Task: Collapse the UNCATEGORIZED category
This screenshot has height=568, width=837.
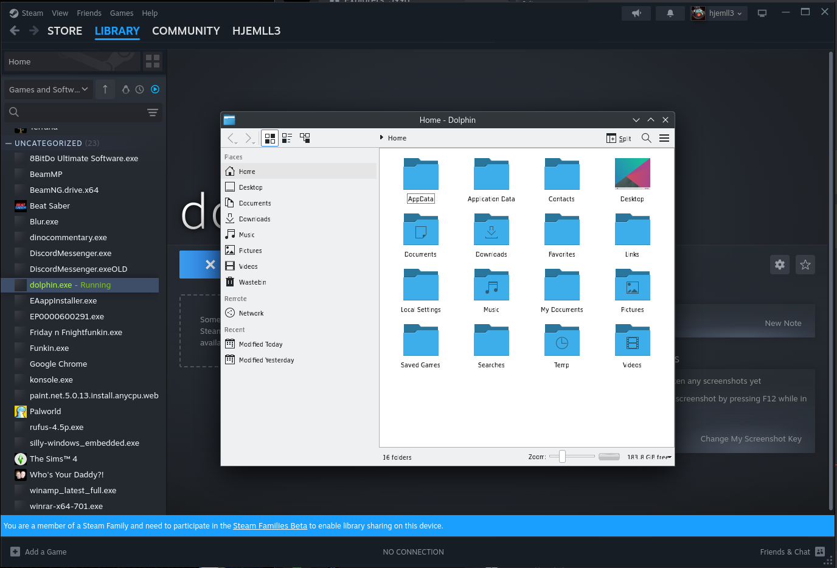Action: 9,144
